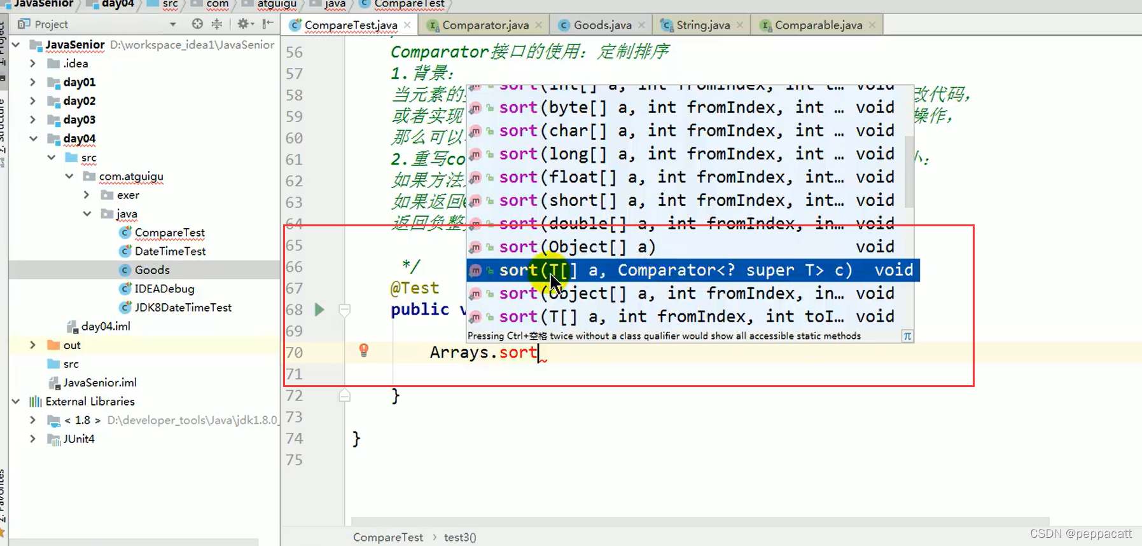Screen dimensions: 1142x546
Task: Switch to the String.java tab
Action: coord(703,25)
